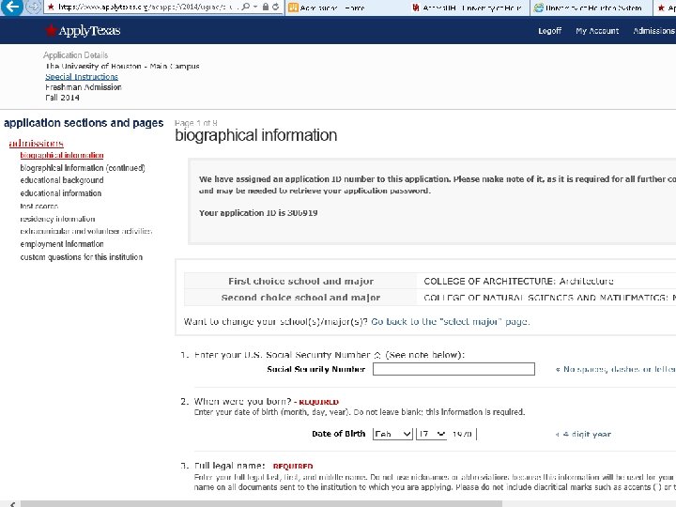Image resolution: width=676 pixels, height=507 pixels.
Task: Select extracurricular and volunteer activities in sidebar
Action: click(85, 232)
